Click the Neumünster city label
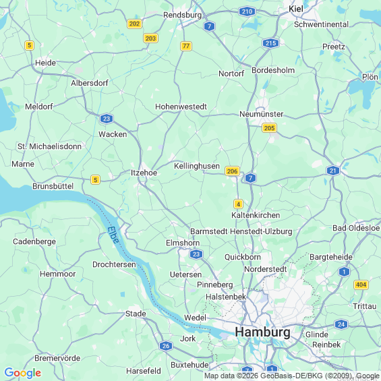This screenshot has width=381, height=381. [261, 114]
